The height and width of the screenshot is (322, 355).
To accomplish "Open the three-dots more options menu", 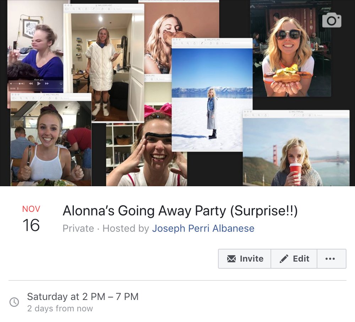I will click(330, 259).
